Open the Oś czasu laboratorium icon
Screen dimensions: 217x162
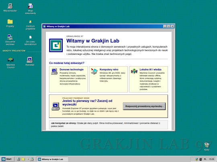[31, 40]
